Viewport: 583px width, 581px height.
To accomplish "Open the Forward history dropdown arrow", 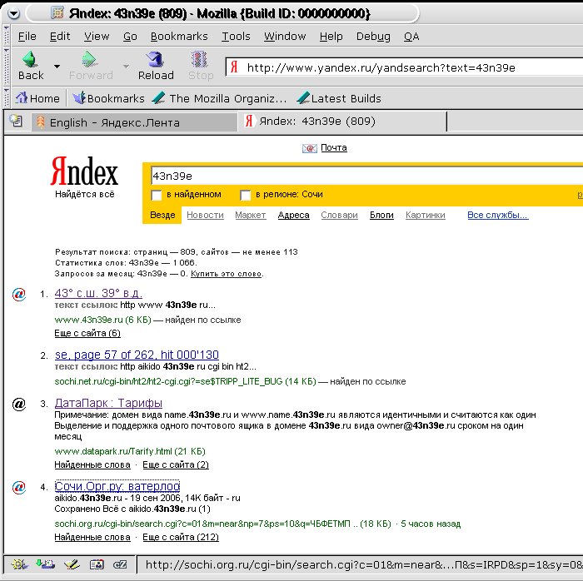I will pos(126,67).
